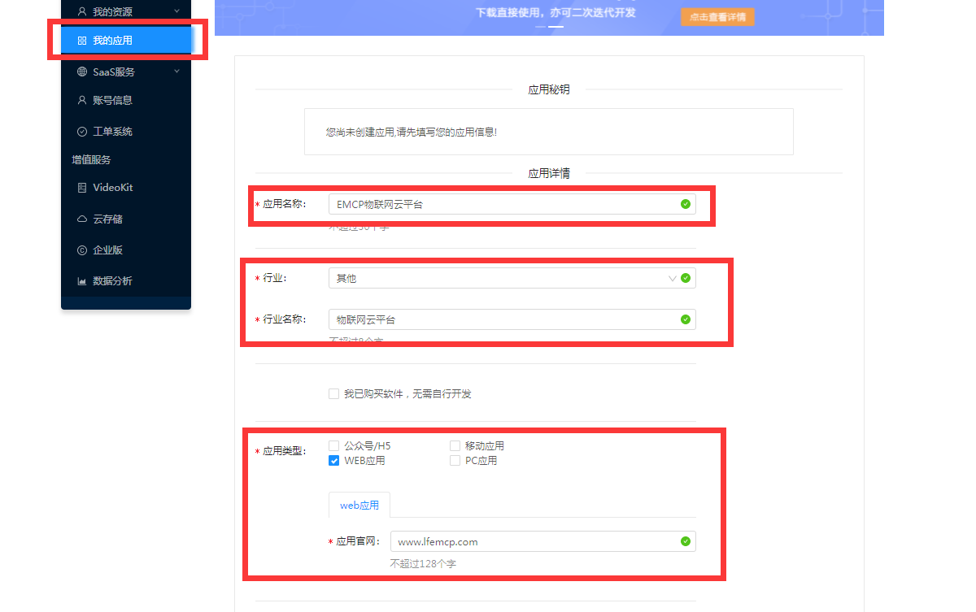Image resolution: width=976 pixels, height=612 pixels.
Task: Click the globe icon beside SaaS服务
Action: point(81,72)
